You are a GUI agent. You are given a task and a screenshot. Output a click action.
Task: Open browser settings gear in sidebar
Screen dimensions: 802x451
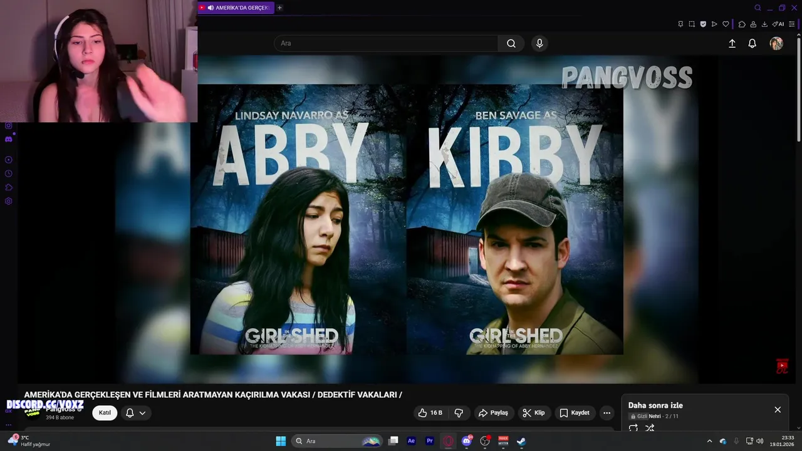click(x=9, y=201)
